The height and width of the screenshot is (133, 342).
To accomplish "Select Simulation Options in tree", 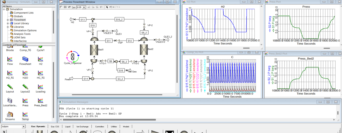I will point(25,30).
